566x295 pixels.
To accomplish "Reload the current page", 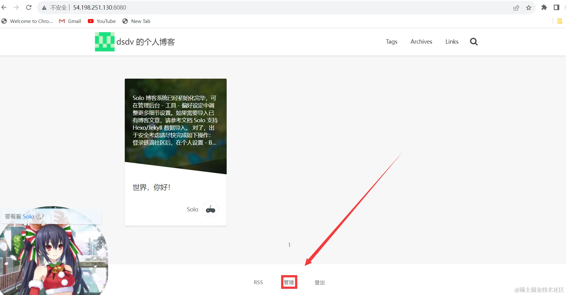I will point(29,7).
